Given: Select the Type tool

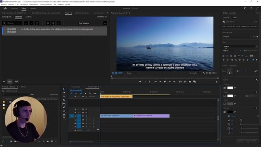Looking at the screenshot, I should click(64, 118).
